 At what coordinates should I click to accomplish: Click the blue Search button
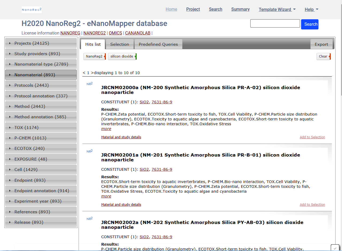tap(309, 24)
